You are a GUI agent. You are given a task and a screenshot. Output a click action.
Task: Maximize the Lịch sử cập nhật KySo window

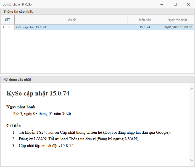[175, 4]
